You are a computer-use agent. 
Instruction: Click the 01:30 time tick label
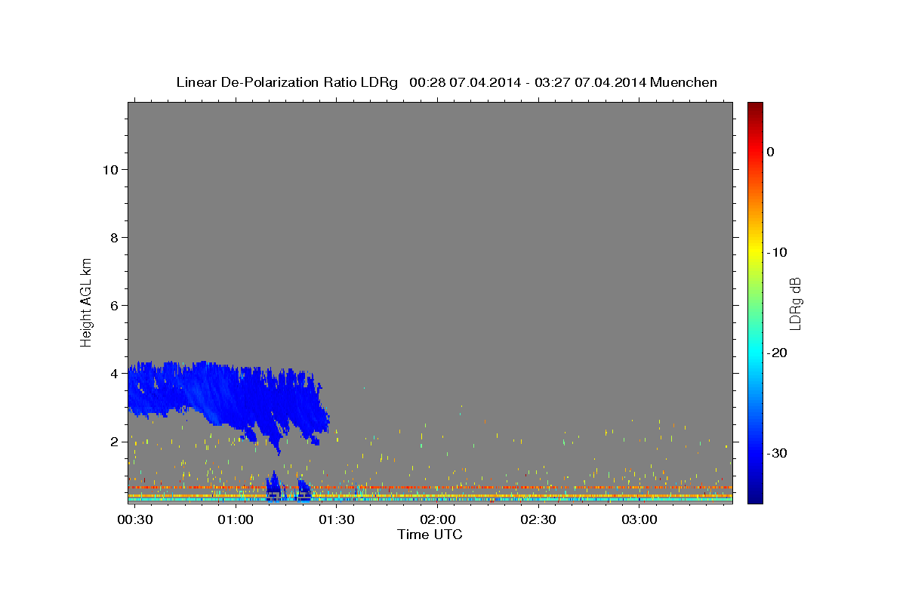(336, 520)
